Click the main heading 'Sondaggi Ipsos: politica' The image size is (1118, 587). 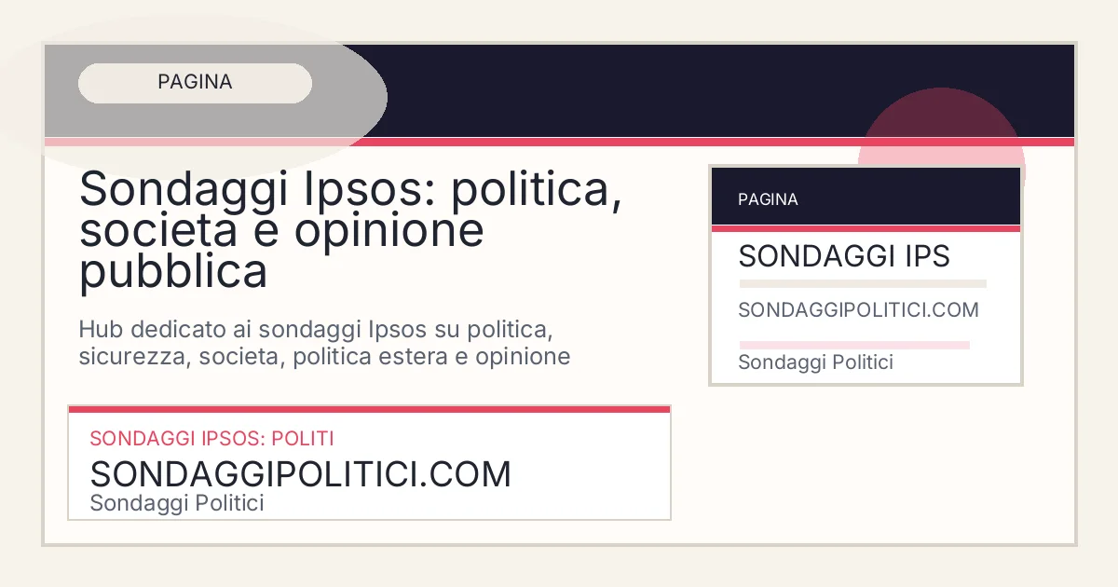350,190
